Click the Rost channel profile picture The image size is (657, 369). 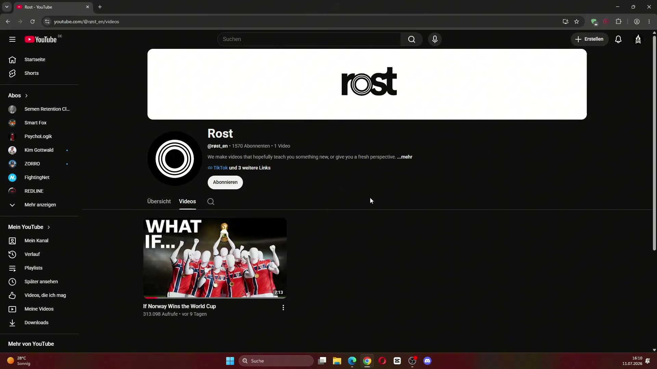pyautogui.click(x=175, y=159)
